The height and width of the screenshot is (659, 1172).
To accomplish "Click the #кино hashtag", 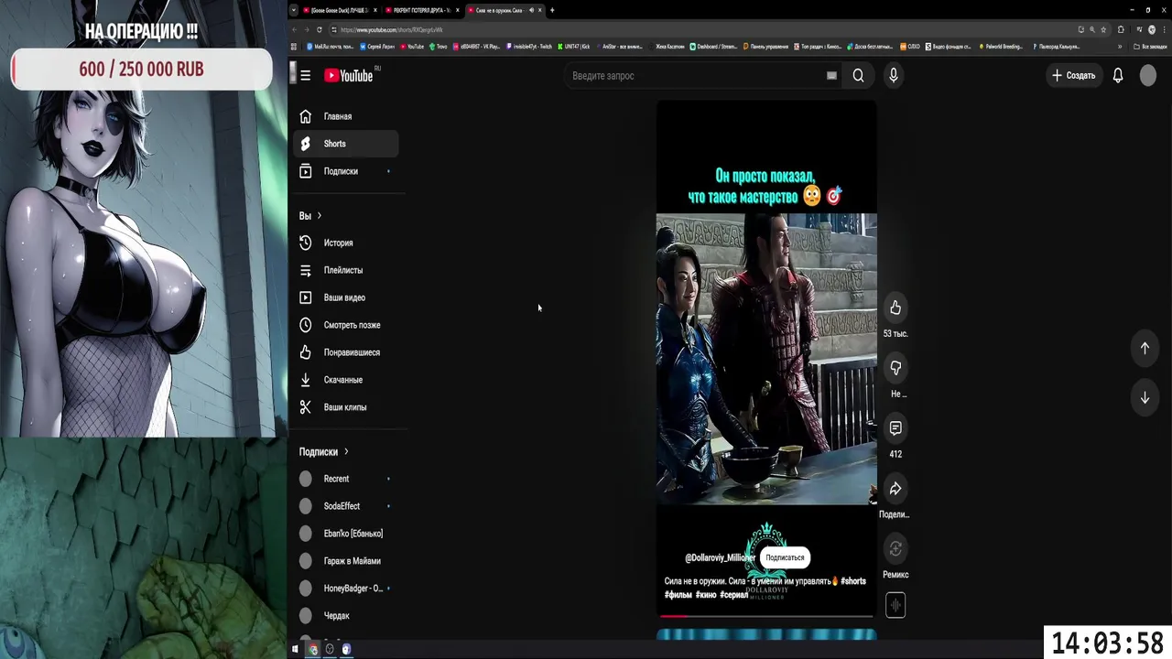I will click(x=706, y=595).
